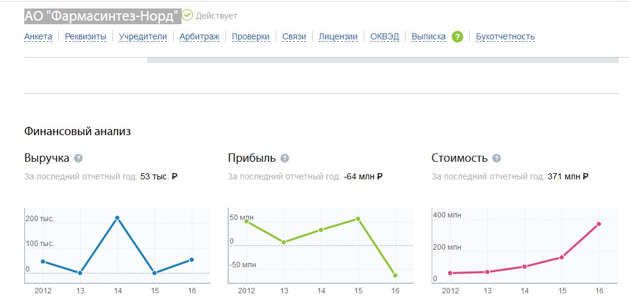Click the Стоимость value 371 млн ₽
The image size is (629, 303).
(x=568, y=176)
